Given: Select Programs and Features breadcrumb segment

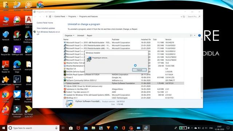Looking at the screenshot, I should pyautogui.click(x=88, y=16).
